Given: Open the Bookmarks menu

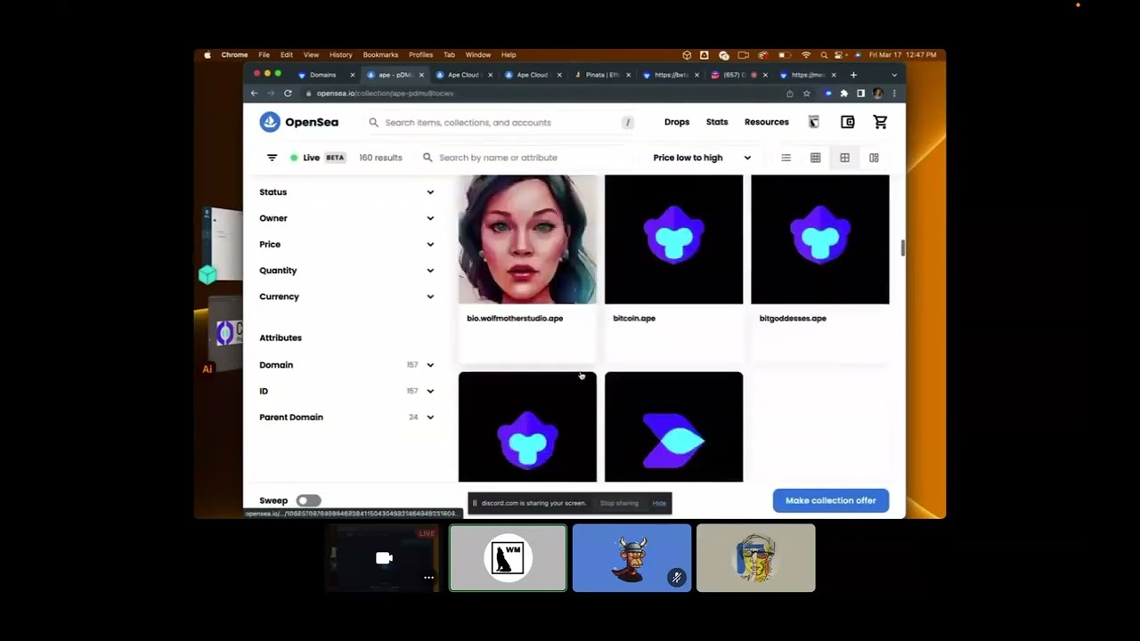Looking at the screenshot, I should (x=380, y=55).
